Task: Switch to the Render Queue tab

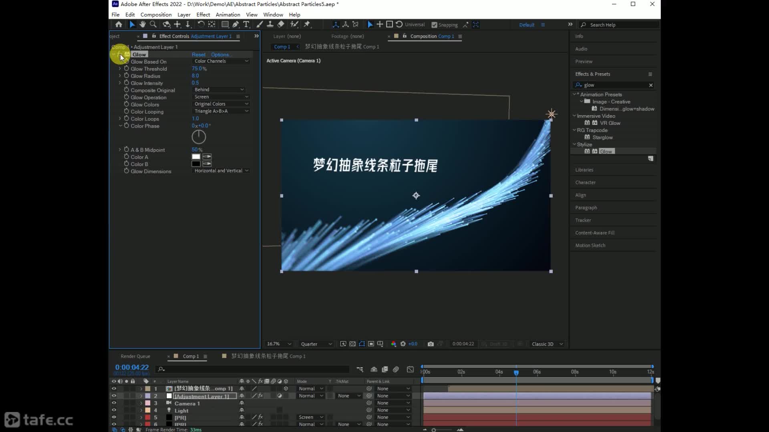Action: (135, 356)
